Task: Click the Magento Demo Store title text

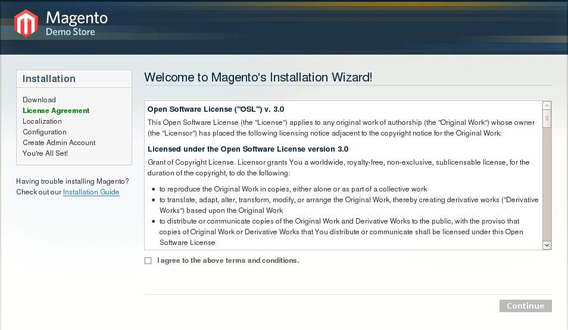Action: click(76, 23)
